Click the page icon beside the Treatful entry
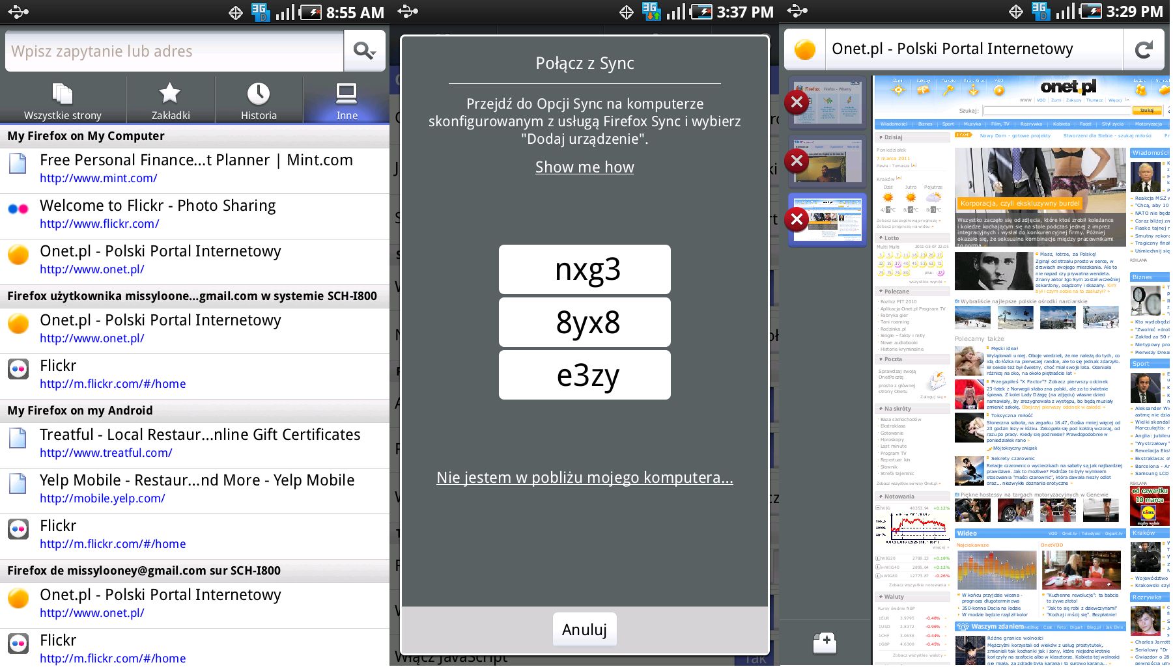This screenshot has width=1173, height=669. tap(18, 437)
